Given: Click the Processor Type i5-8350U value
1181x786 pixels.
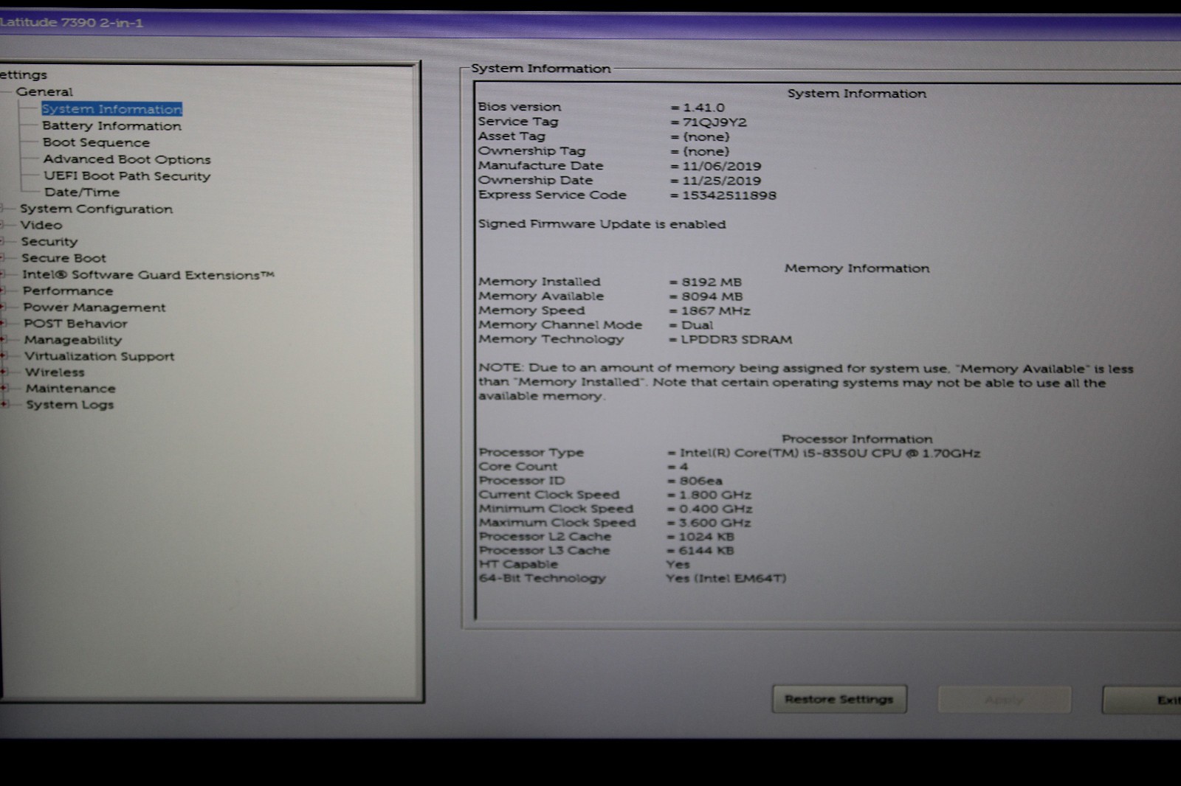Looking at the screenshot, I should (830, 453).
